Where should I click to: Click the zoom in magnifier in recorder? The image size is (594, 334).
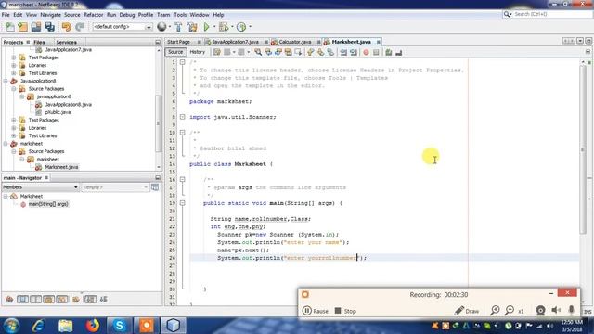[495, 311]
